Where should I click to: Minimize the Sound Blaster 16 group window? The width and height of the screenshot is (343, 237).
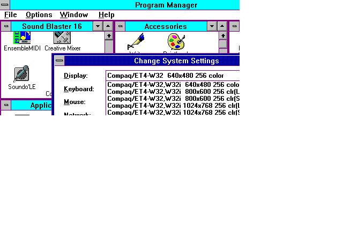click(98, 26)
